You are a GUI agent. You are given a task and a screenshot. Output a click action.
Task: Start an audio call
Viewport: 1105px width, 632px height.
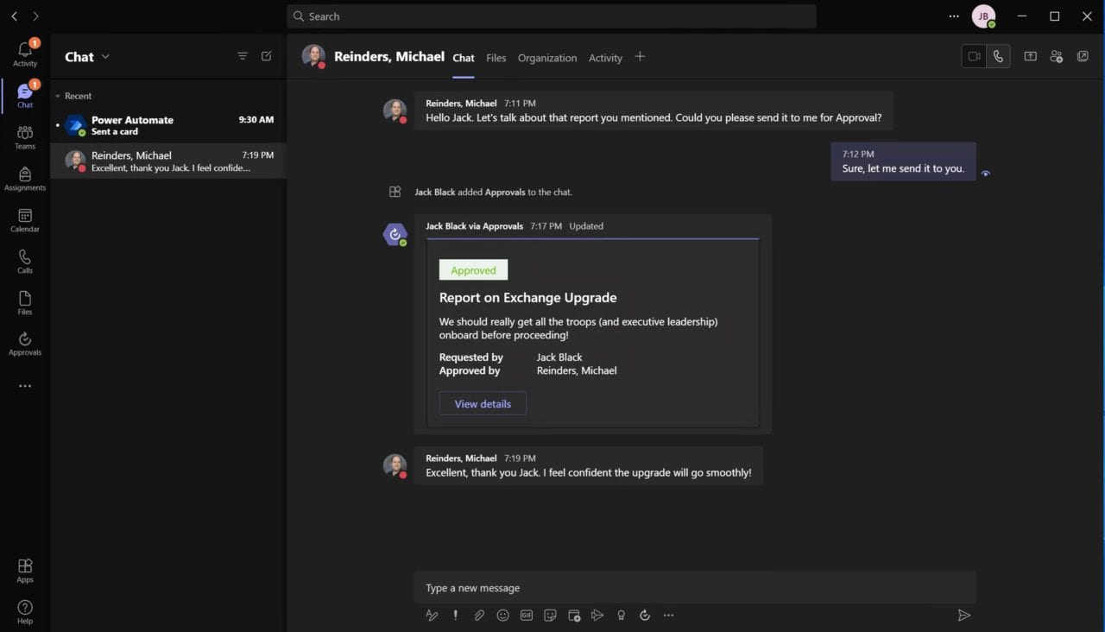tap(998, 56)
